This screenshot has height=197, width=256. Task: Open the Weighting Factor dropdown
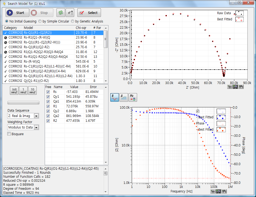36,128
